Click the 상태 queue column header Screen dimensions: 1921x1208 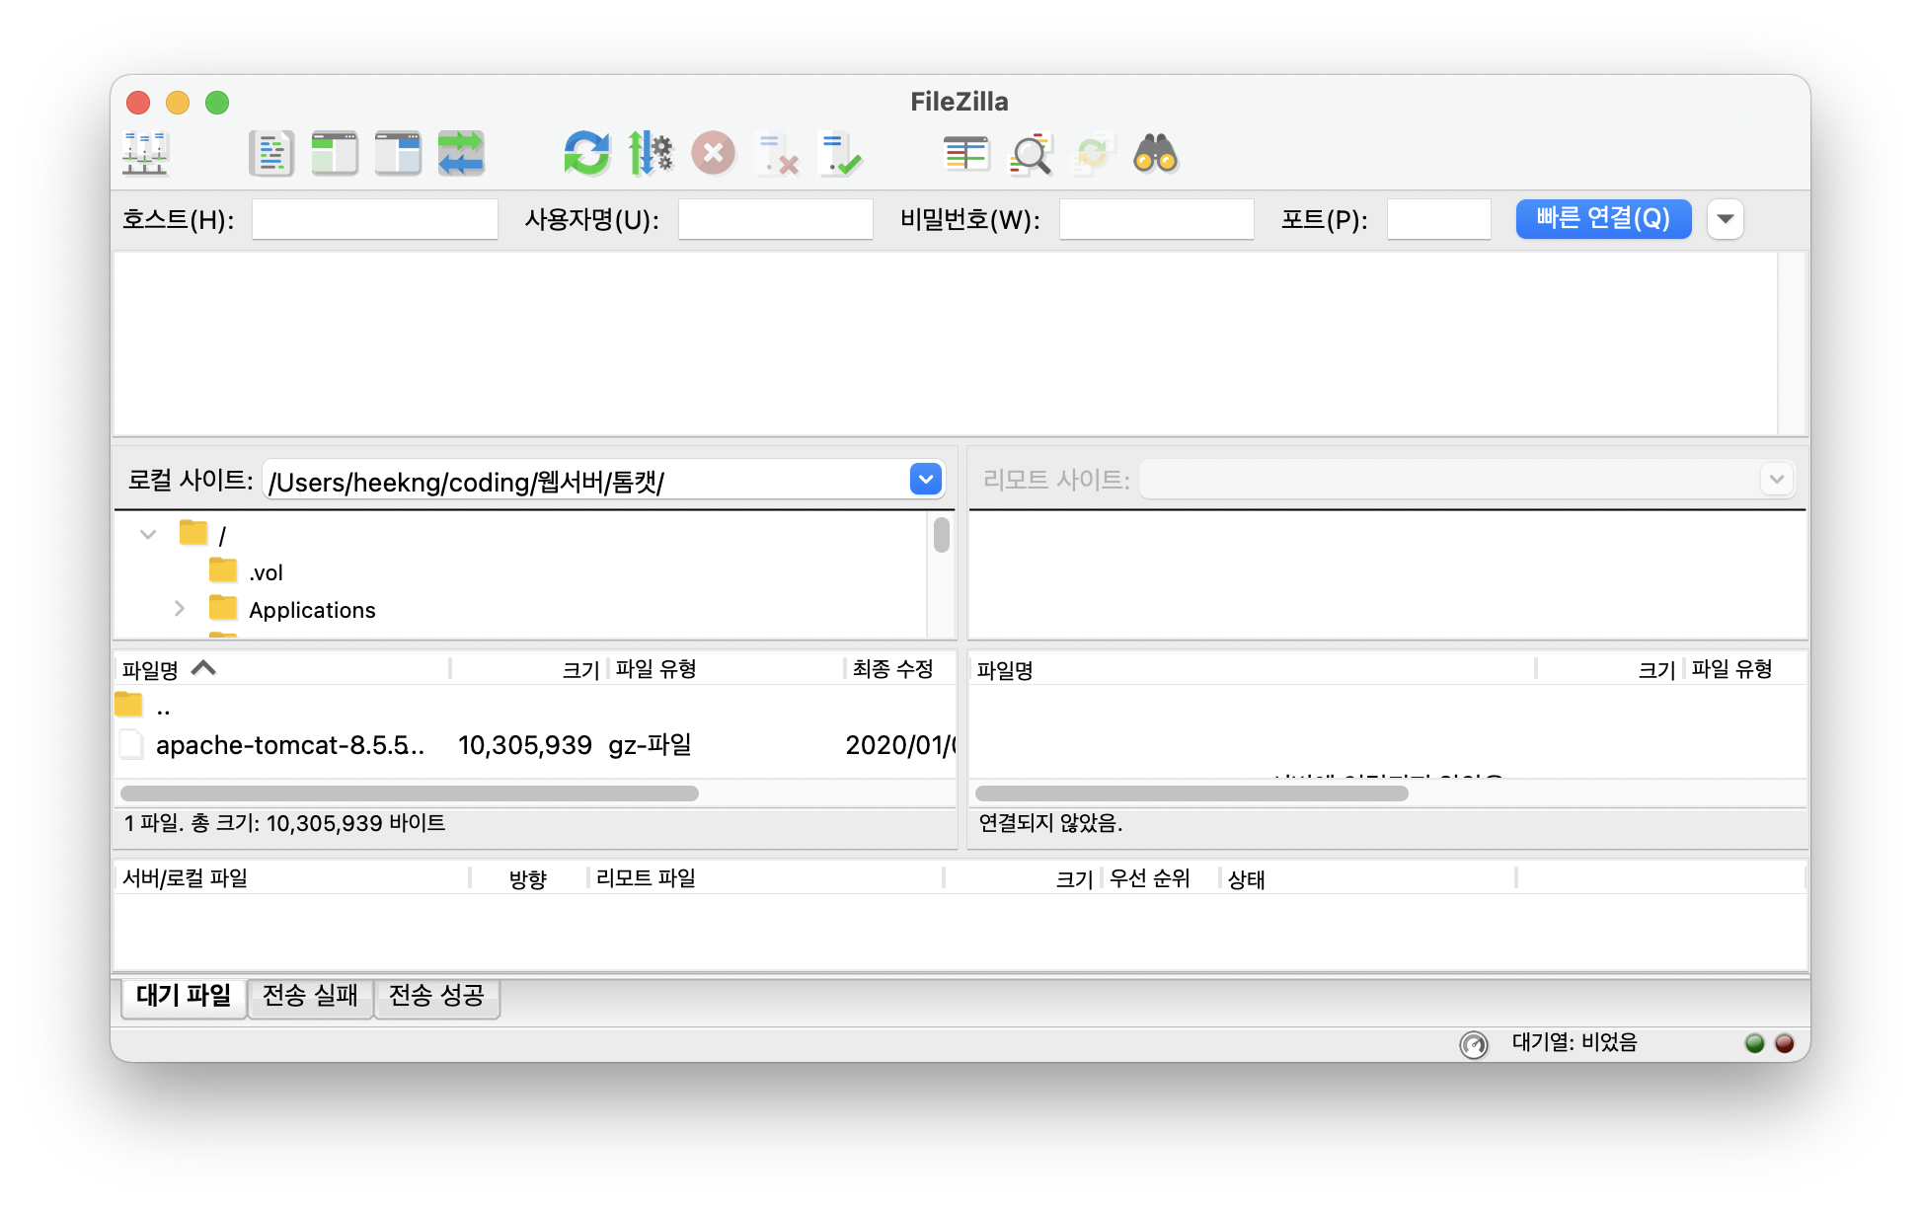pyautogui.click(x=1368, y=878)
